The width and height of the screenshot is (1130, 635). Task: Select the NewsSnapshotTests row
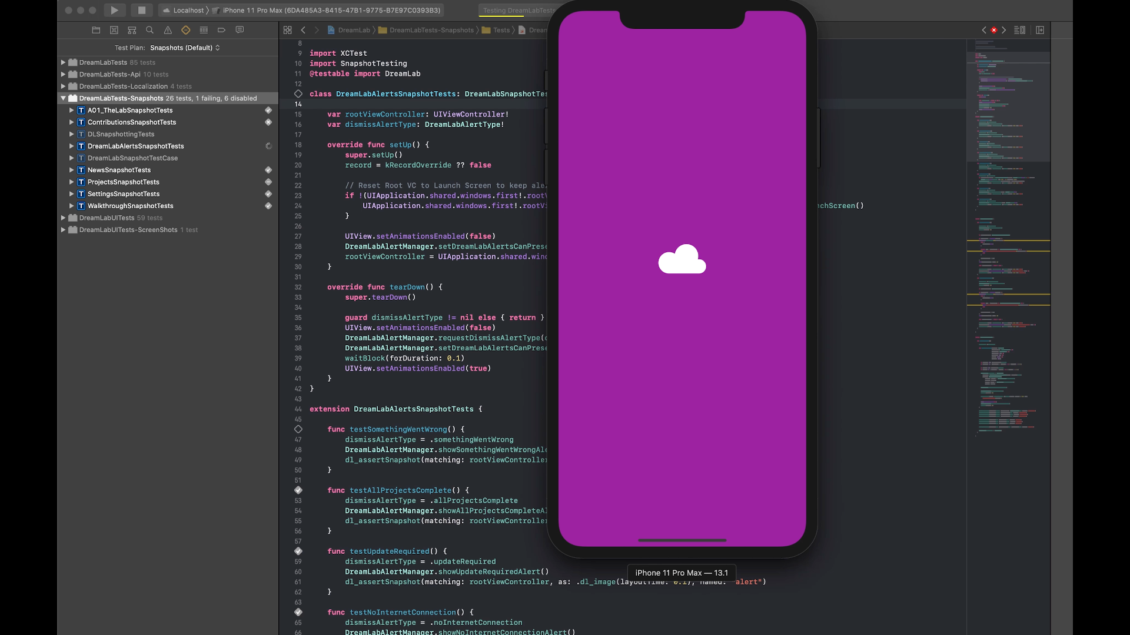(168, 170)
